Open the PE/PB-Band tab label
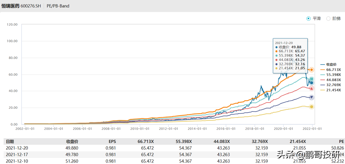 (58, 6)
